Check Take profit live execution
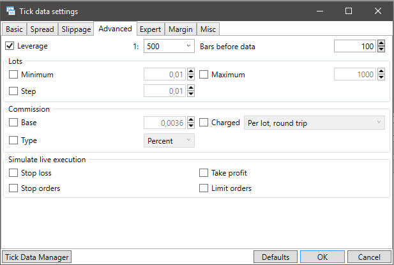Viewport: 394px width, 265px height. coord(204,173)
